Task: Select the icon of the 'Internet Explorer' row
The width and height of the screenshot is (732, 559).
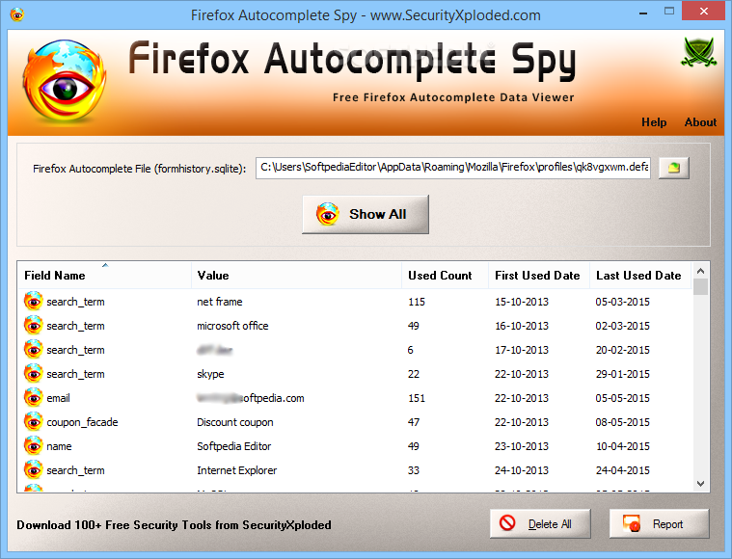Action: pyautogui.click(x=33, y=470)
